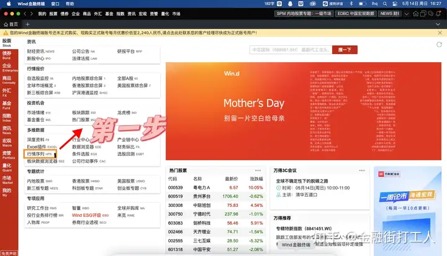Open 沪深港通监控 link
The image size is (447, 256).
coord(89,93)
